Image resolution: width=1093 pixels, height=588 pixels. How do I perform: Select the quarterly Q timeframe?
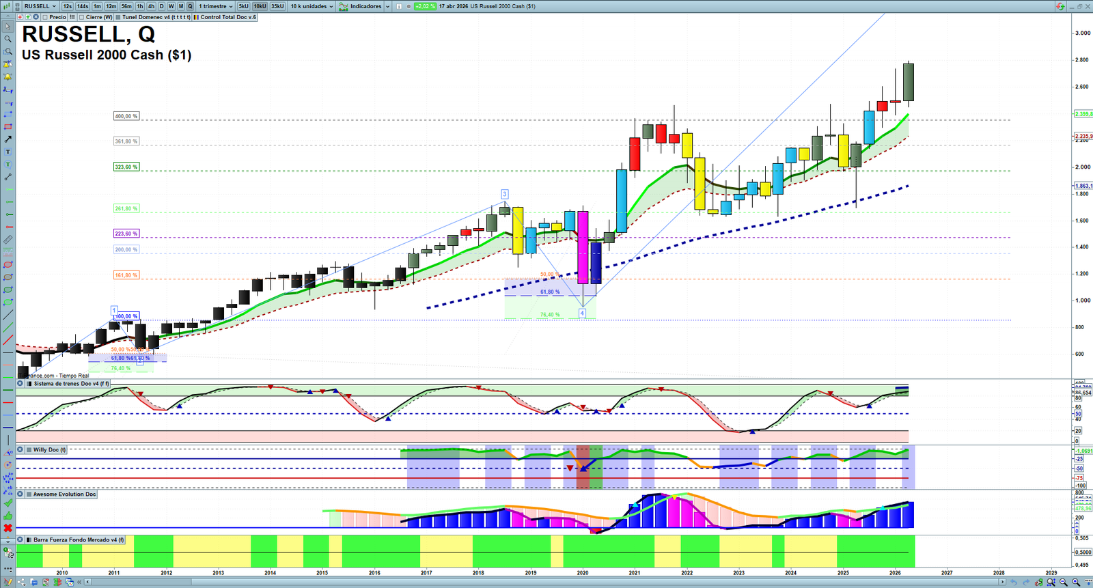(x=190, y=6)
